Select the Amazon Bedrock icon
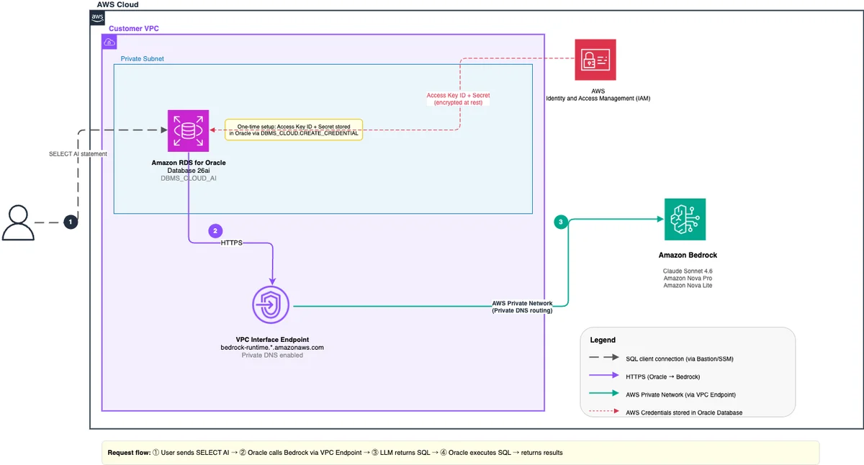 click(x=685, y=219)
